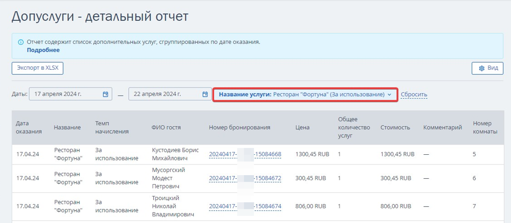Expand the Название услуги filter chevron
Image resolution: width=511 pixels, height=223 pixels.
(x=389, y=95)
